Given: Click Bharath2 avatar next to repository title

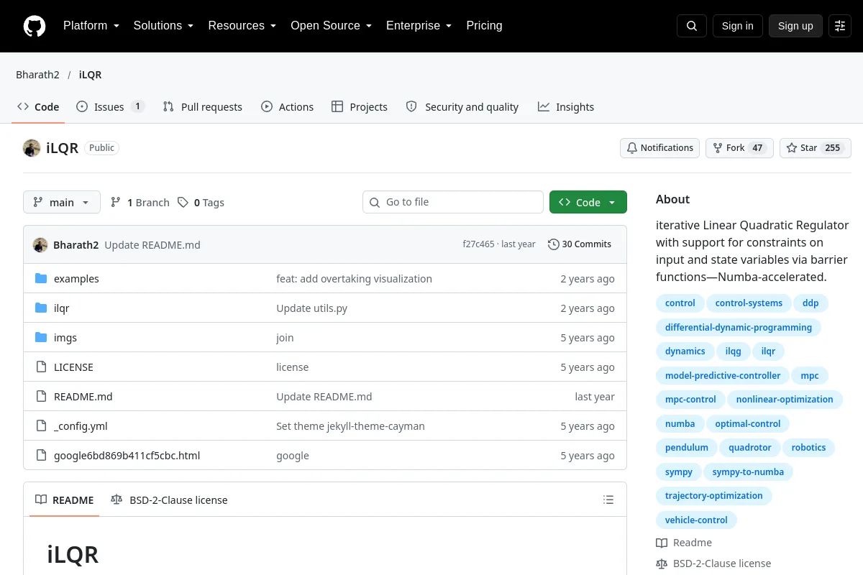Looking at the screenshot, I should [x=32, y=148].
